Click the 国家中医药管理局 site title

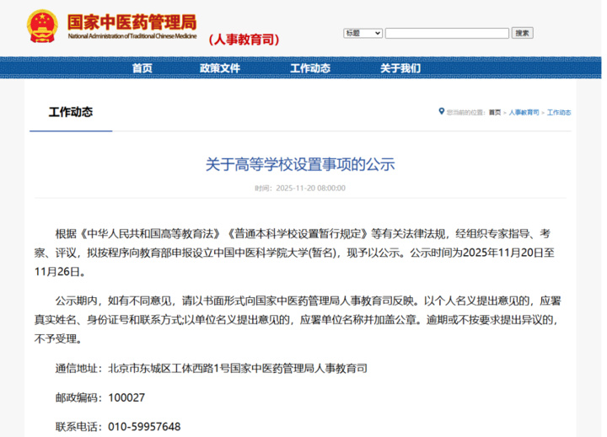pyautogui.click(x=132, y=23)
